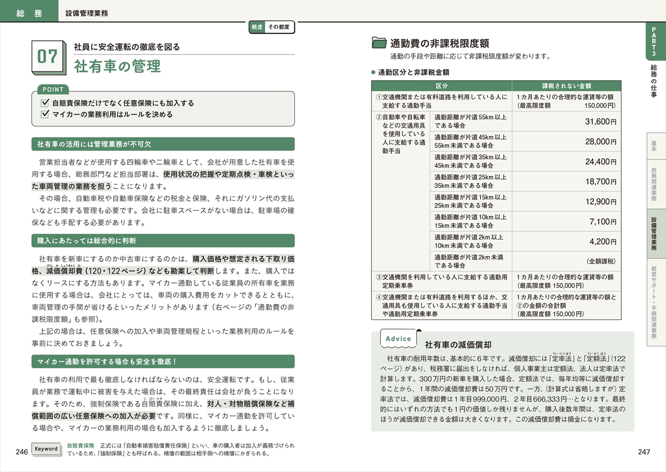Click the 課税されない金額 column header
The width and height of the screenshot is (666, 472).
[567, 87]
